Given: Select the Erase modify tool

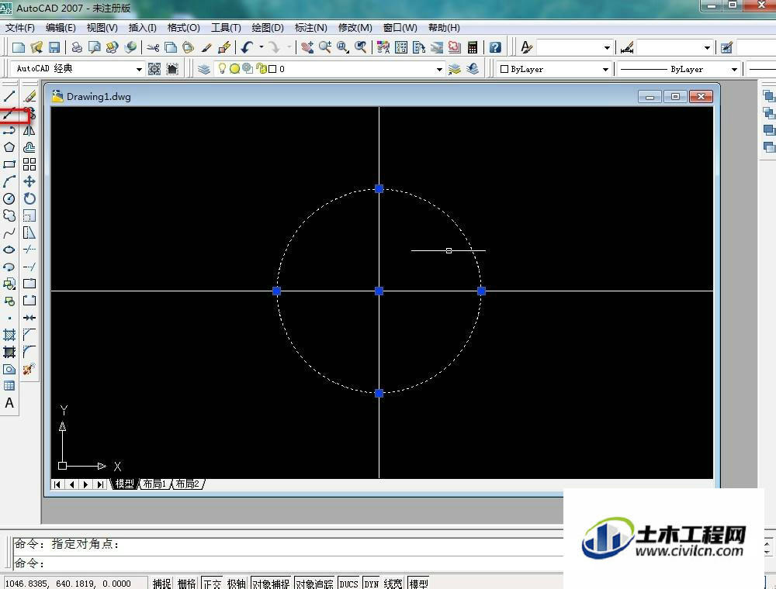Looking at the screenshot, I should click(29, 95).
